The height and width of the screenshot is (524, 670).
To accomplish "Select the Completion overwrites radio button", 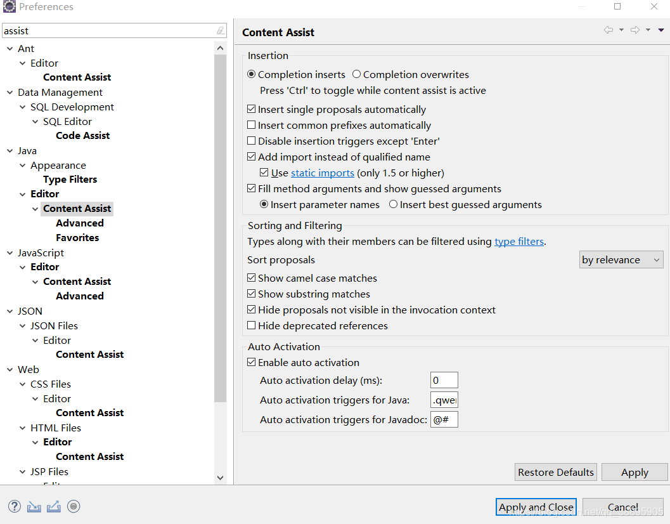I will (x=356, y=74).
